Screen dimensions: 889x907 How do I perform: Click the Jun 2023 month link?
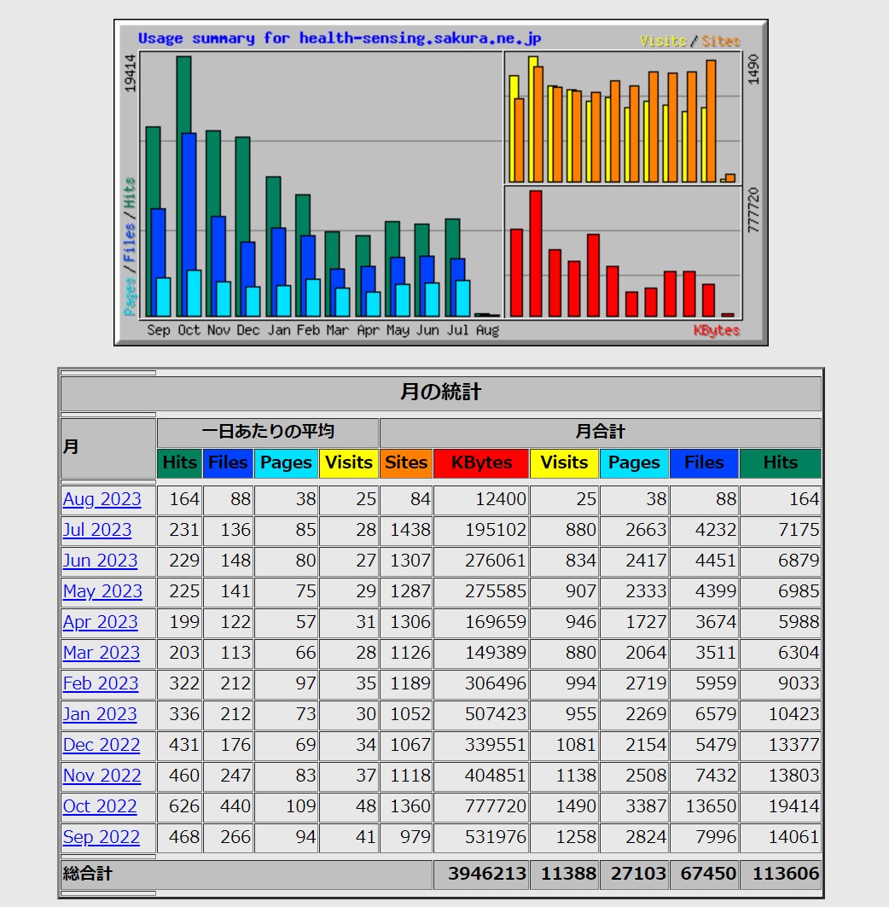[100, 561]
